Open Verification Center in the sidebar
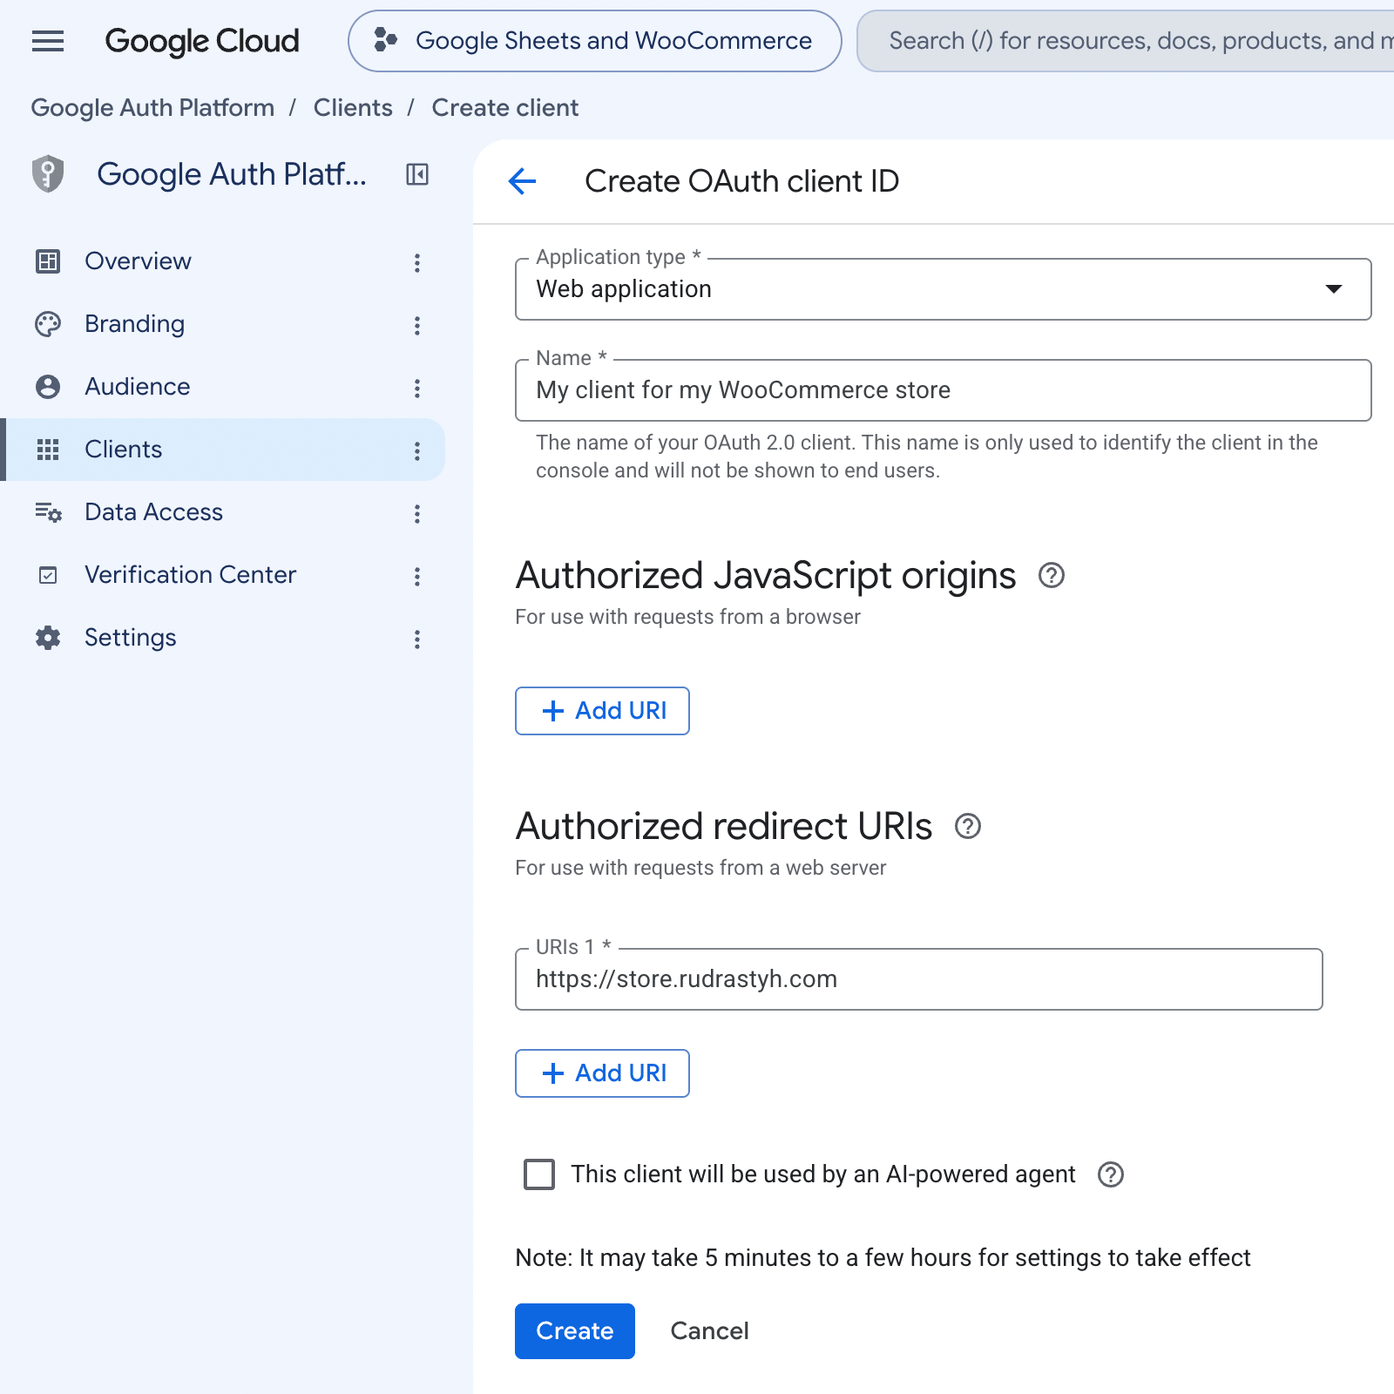1394x1394 pixels. [191, 575]
